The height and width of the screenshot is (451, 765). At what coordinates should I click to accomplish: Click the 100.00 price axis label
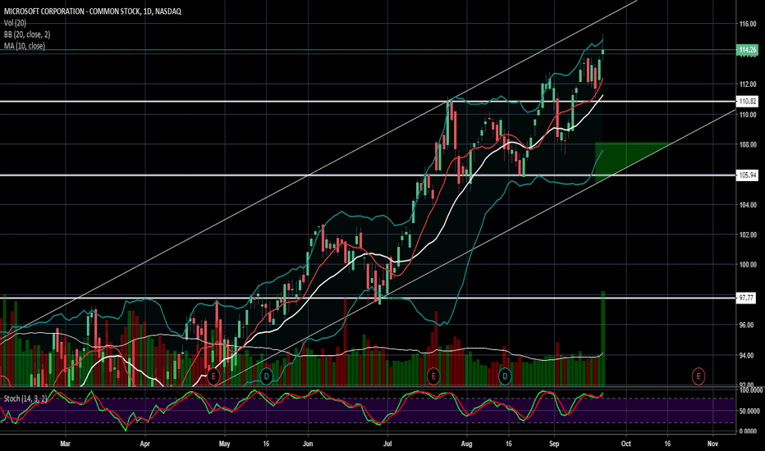748,265
